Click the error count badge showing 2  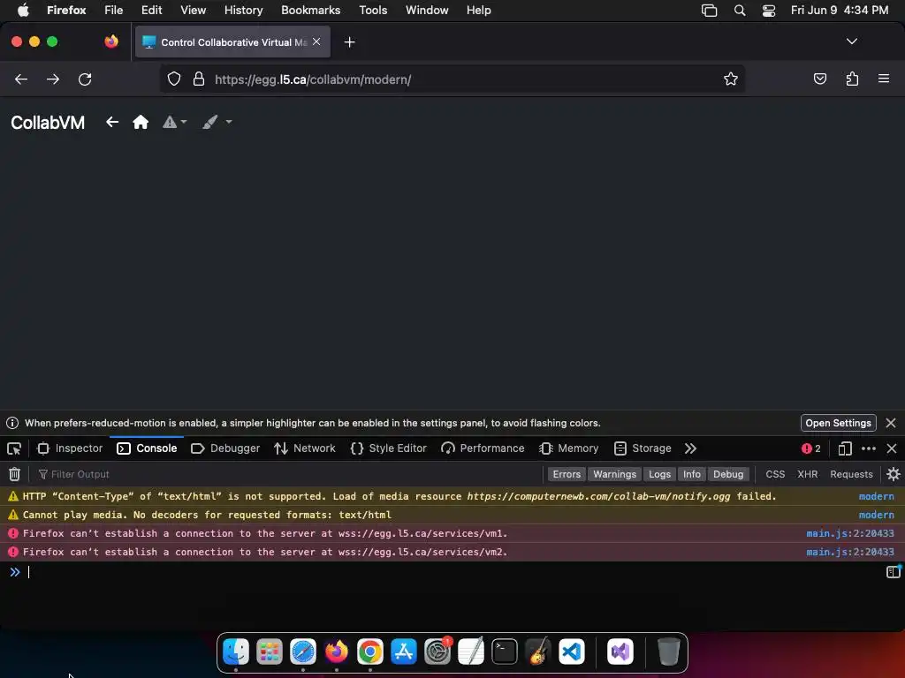click(x=811, y=448)
